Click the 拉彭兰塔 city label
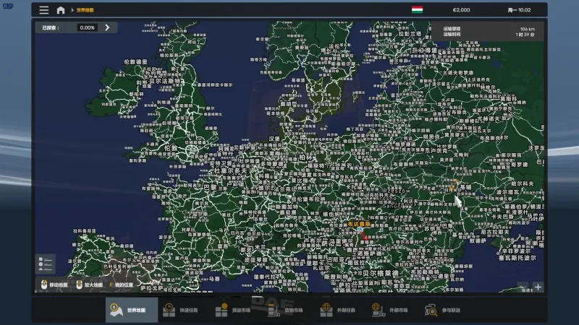The height and width of the screenshot is (325, 579). [410, 33]
